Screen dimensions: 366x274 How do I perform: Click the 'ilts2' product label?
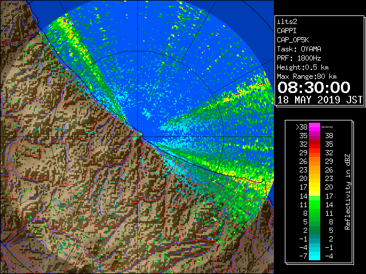[287, 22]
